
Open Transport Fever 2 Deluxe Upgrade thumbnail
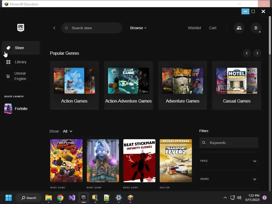click(176, 161)
